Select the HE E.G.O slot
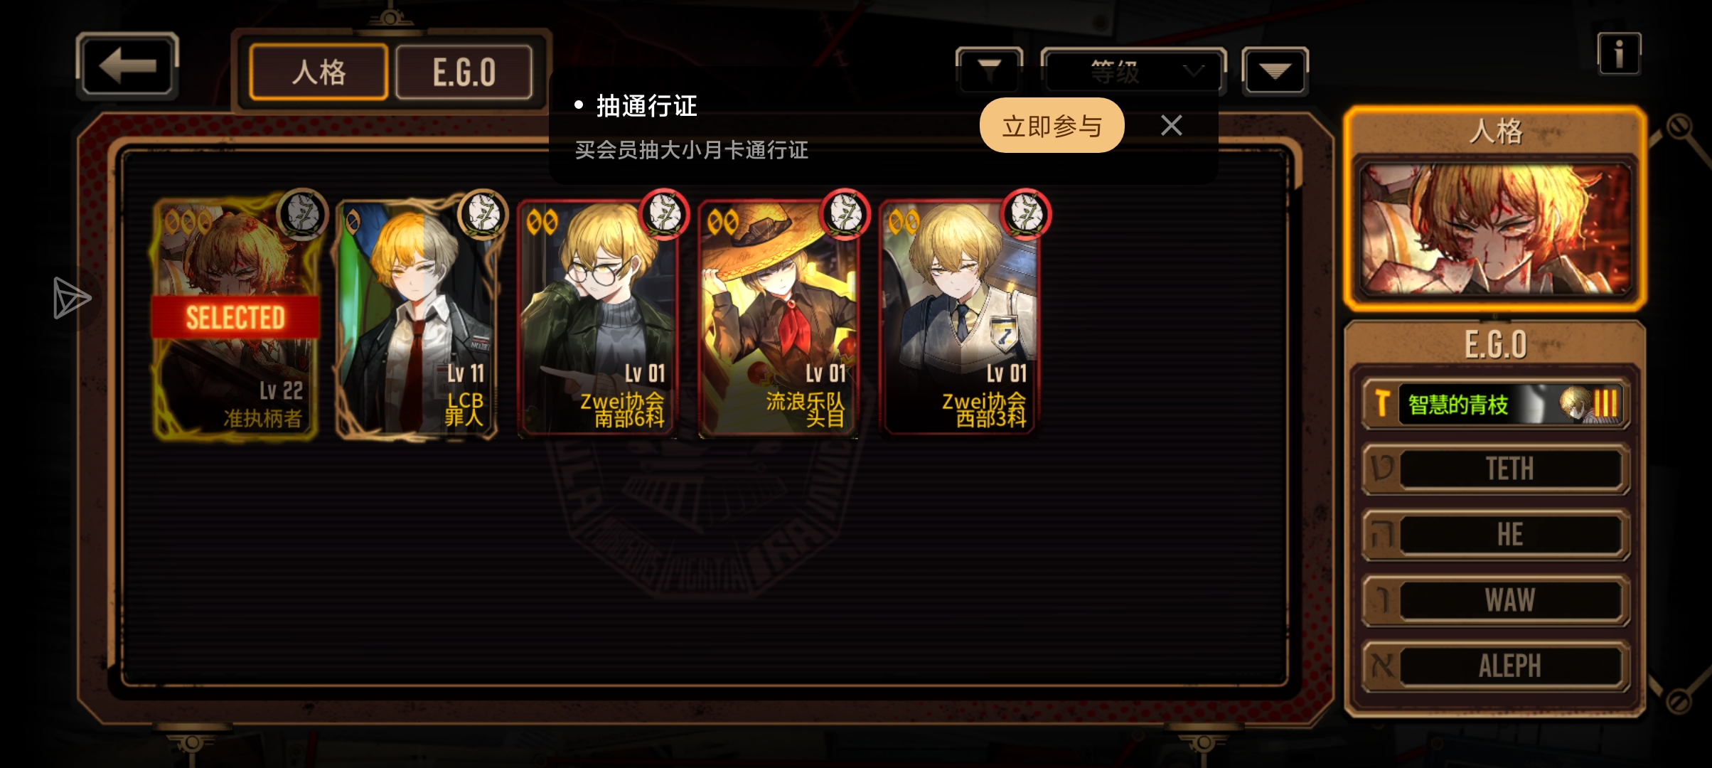 point(1496,534)
